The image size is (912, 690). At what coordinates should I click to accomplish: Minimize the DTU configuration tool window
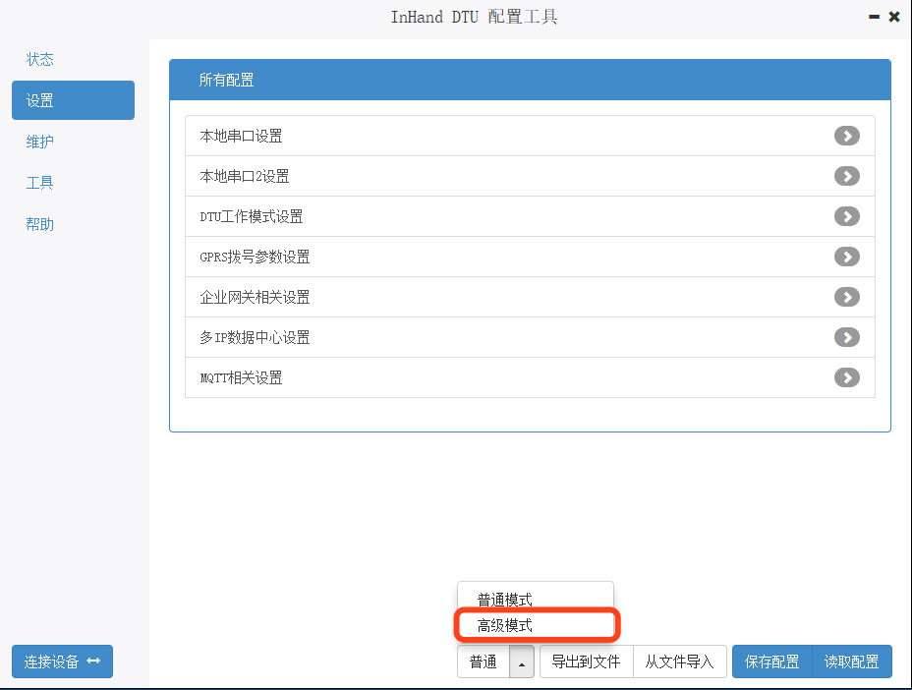click(x=874, y=17)
